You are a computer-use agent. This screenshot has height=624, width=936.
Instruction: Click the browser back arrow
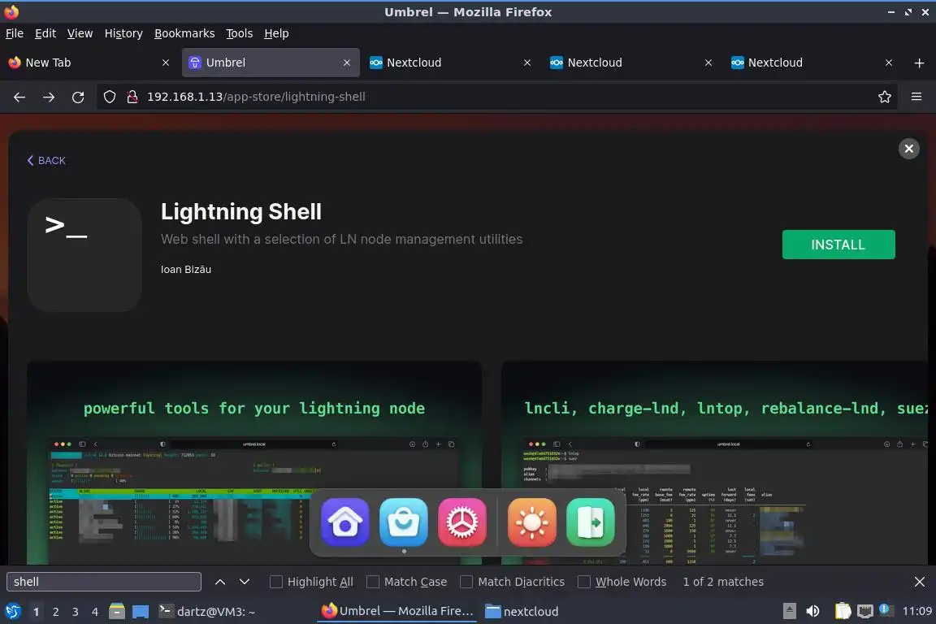19,97
